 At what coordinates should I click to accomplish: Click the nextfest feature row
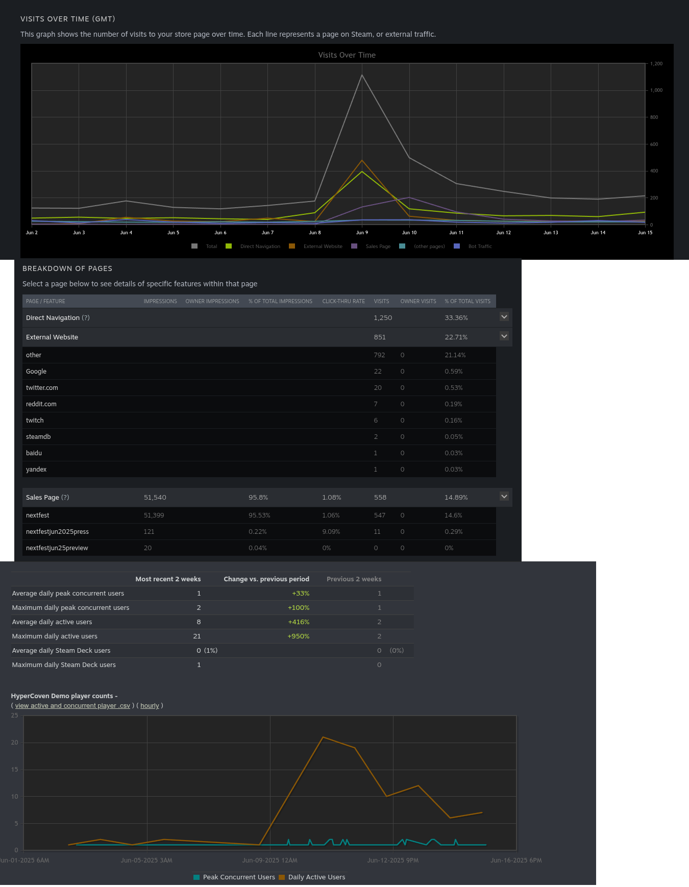pyautogui.click(x=259, y=515)
